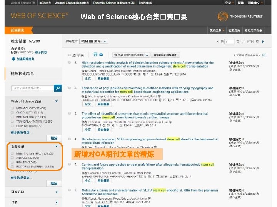The image size is (277, 207).
Task: Click the print results icon
Action: tap(95, 54)
